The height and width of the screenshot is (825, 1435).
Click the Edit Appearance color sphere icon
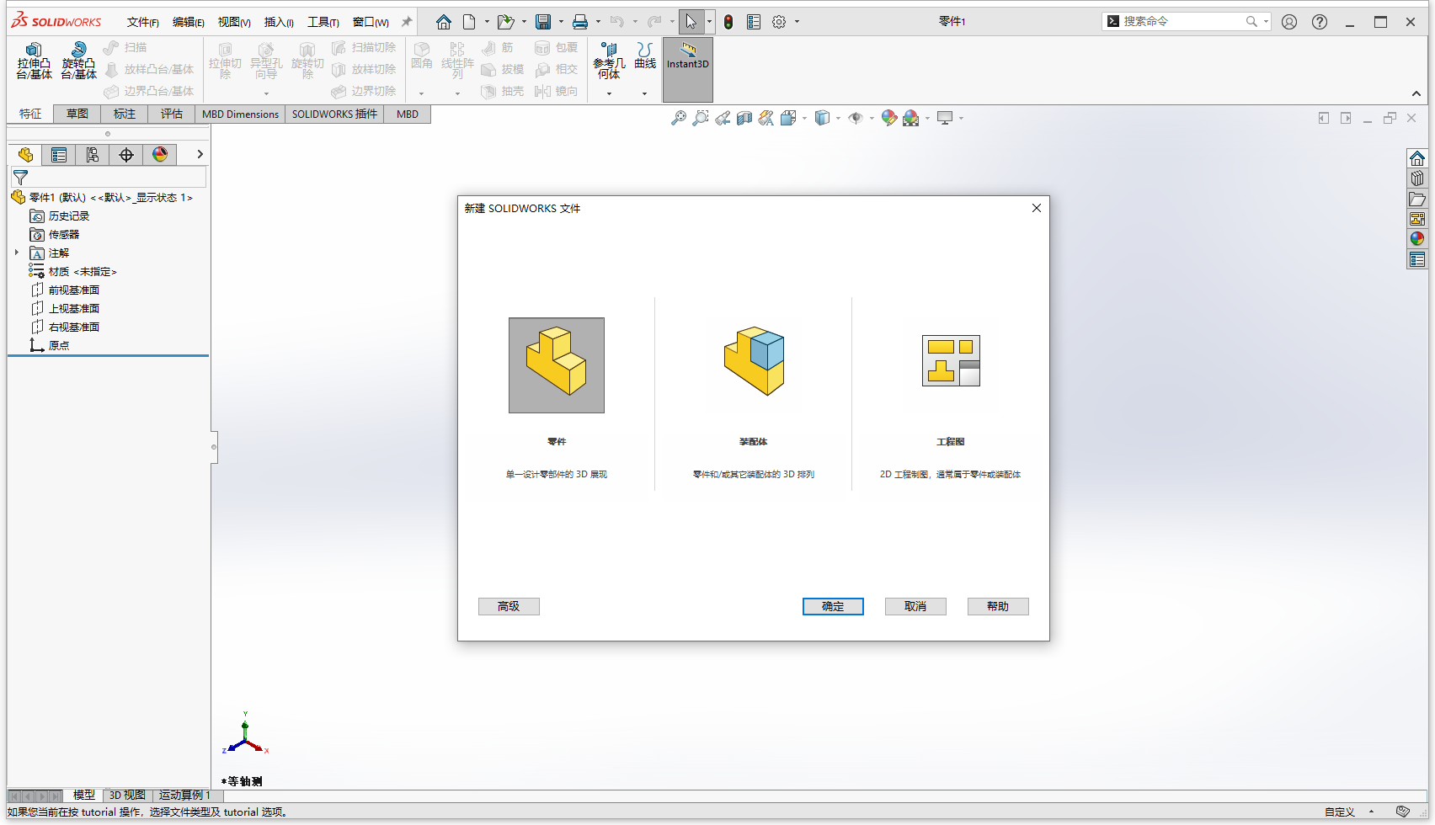tap(889, 119)
